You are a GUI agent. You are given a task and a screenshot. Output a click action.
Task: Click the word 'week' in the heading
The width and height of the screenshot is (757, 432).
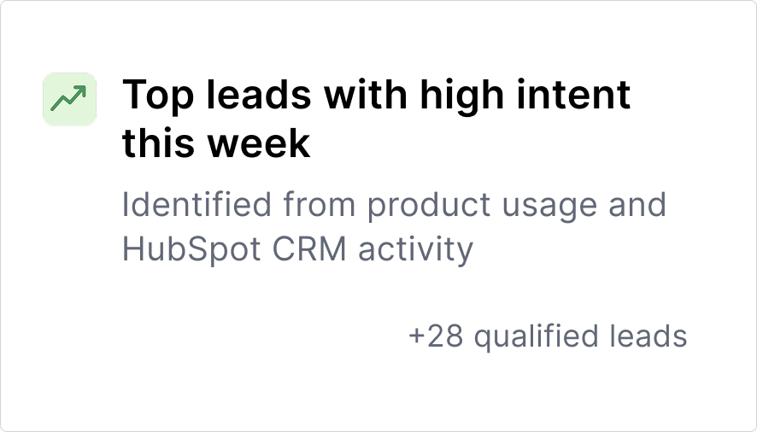pyautogui.click(x=258, y=143)
